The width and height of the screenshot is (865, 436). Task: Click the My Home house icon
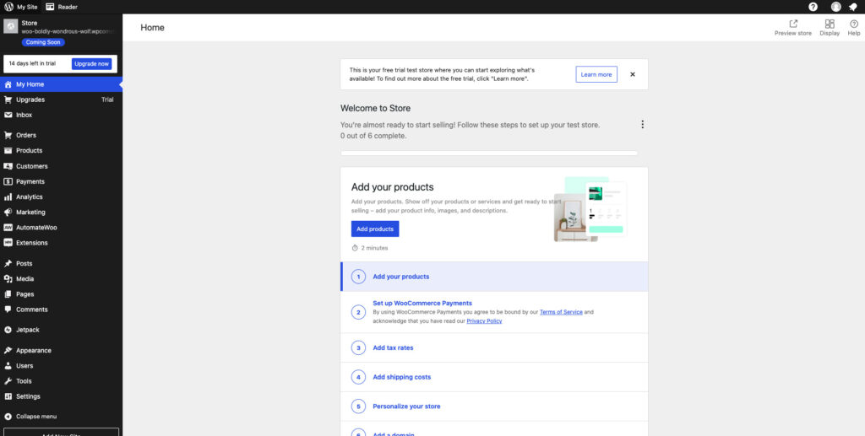[8, 85]
